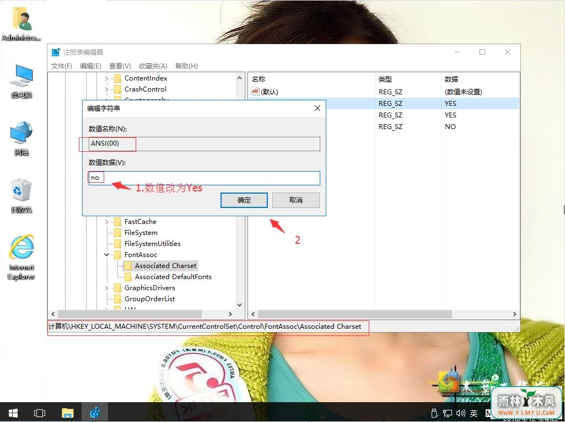Click the Registry Editor taskbar icon
The width and height of the screenshot is (565, 422).
point(95,413)
